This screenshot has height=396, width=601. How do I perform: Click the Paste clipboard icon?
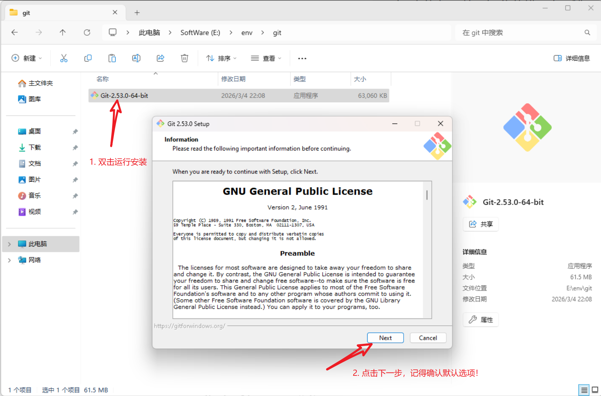(112, 58)
